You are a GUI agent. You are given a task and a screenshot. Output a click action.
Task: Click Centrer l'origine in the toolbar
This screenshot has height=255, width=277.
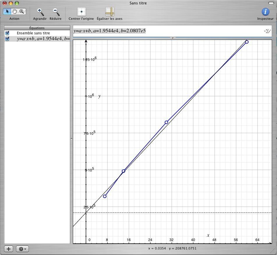click(x=81, y=12)
